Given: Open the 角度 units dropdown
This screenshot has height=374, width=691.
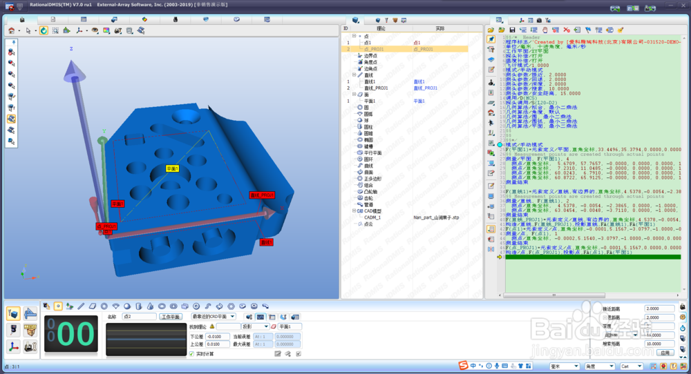Looking at the screenshot, I should click(600, 366).
